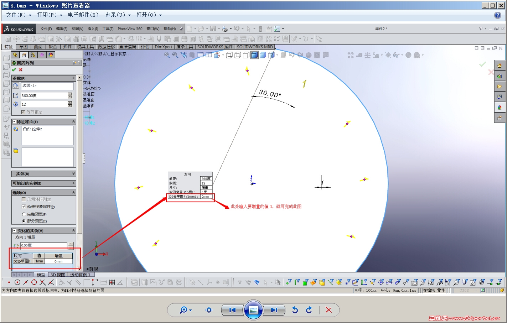Click the 凸台-拉伸2 features list box
The width and height of the screenshot is (507, 323).
coord(47,135)
